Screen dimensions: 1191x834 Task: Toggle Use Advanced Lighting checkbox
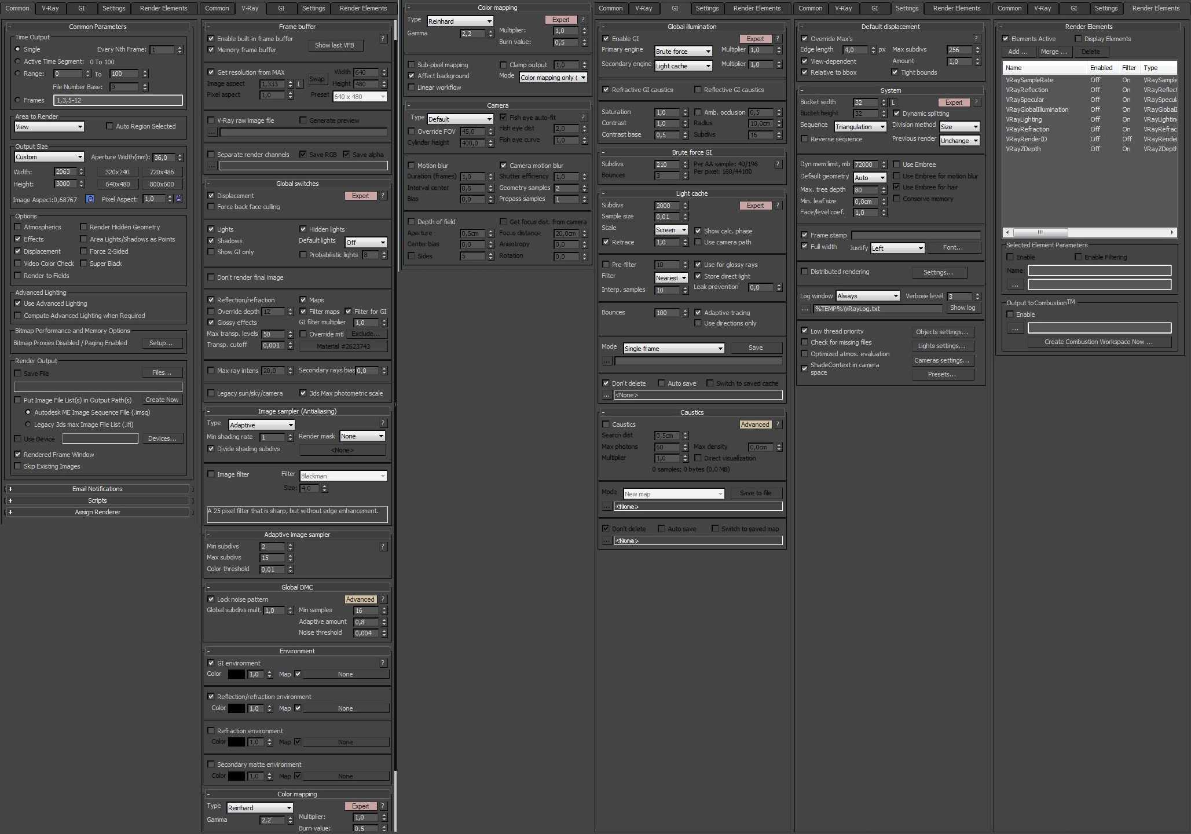coord(17,303)
